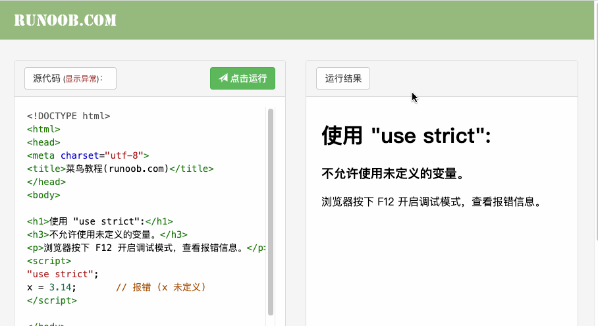Click the <h3> line in code editor
598x326 pixels.
(x=107, y=234)
